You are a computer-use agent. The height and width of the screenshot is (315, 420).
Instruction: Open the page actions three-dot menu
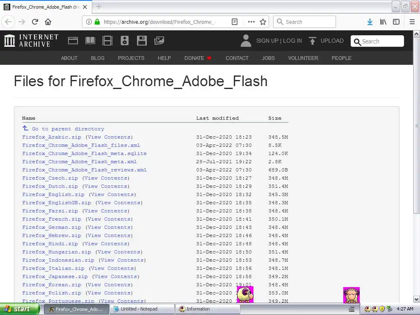click(x=251, y=22)
